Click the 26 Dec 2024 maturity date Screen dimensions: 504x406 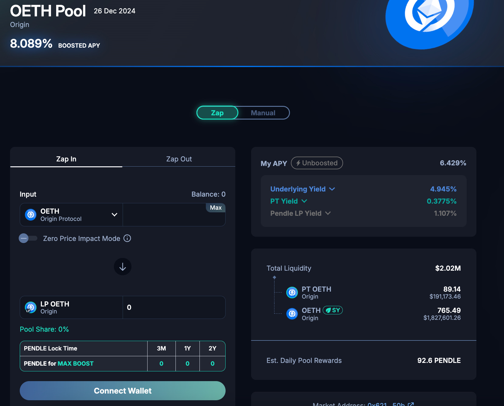pyautogui.click(x=114, y=11)
